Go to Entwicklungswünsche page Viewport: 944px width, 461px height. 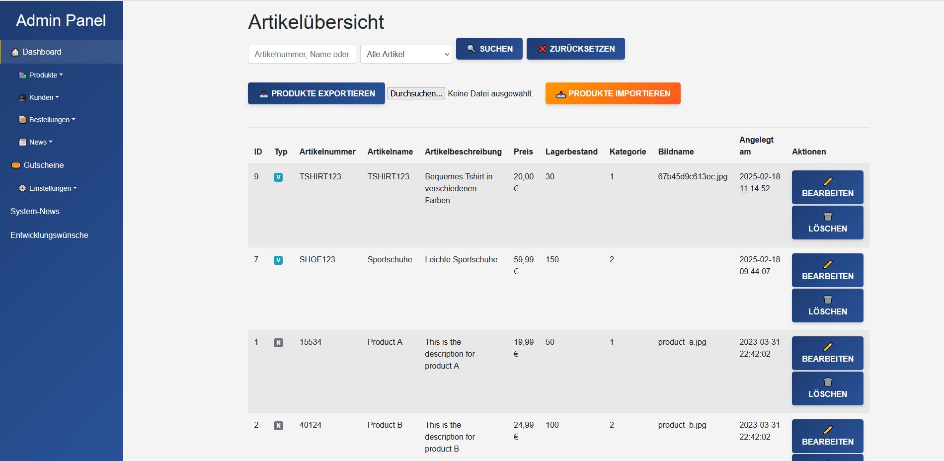point(49,235)
